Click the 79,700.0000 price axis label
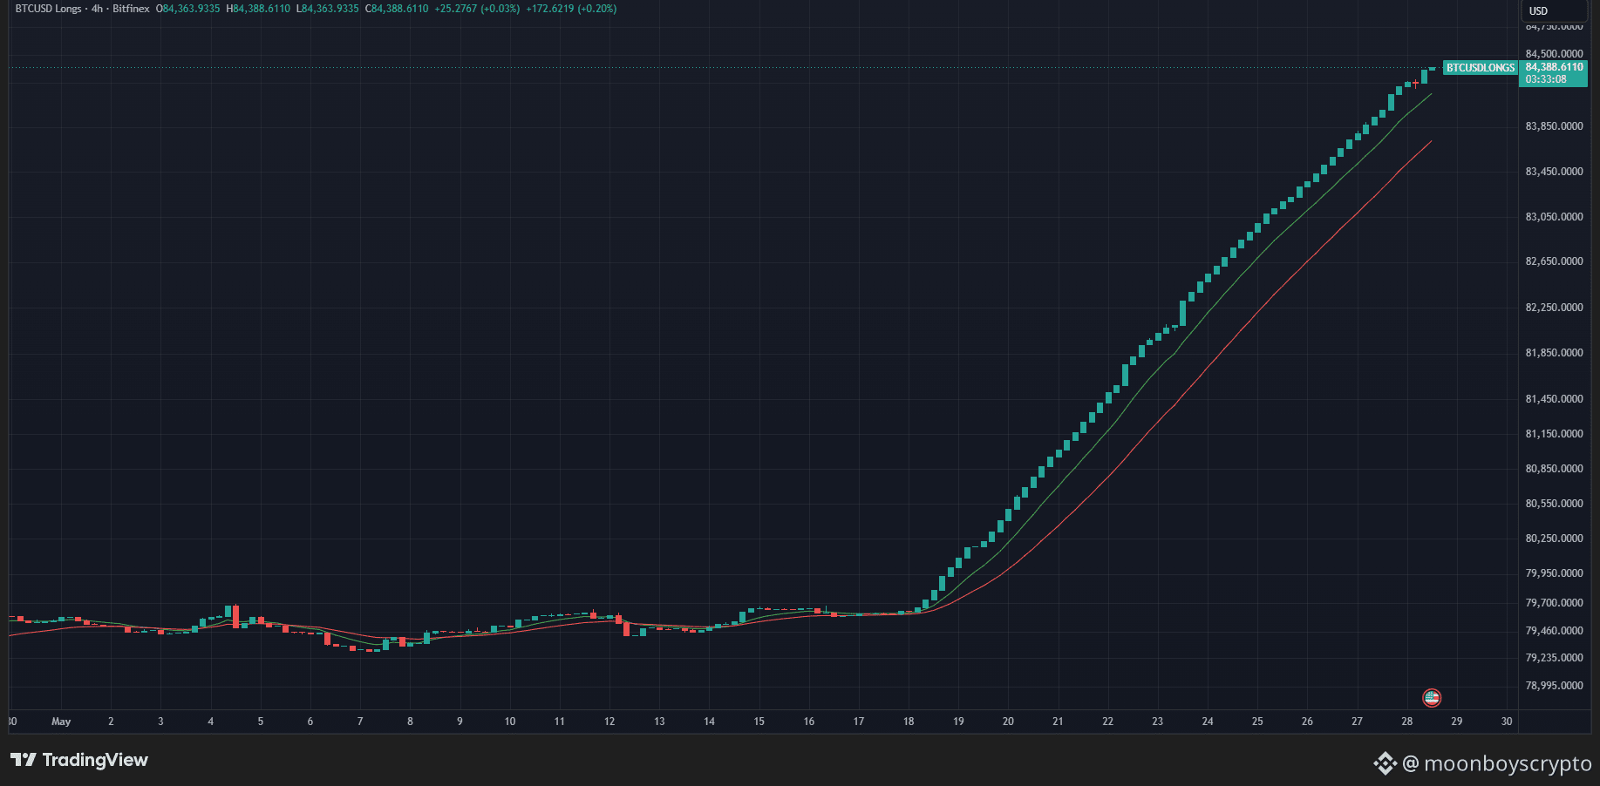1600x786 pixels. [1555, 603]
